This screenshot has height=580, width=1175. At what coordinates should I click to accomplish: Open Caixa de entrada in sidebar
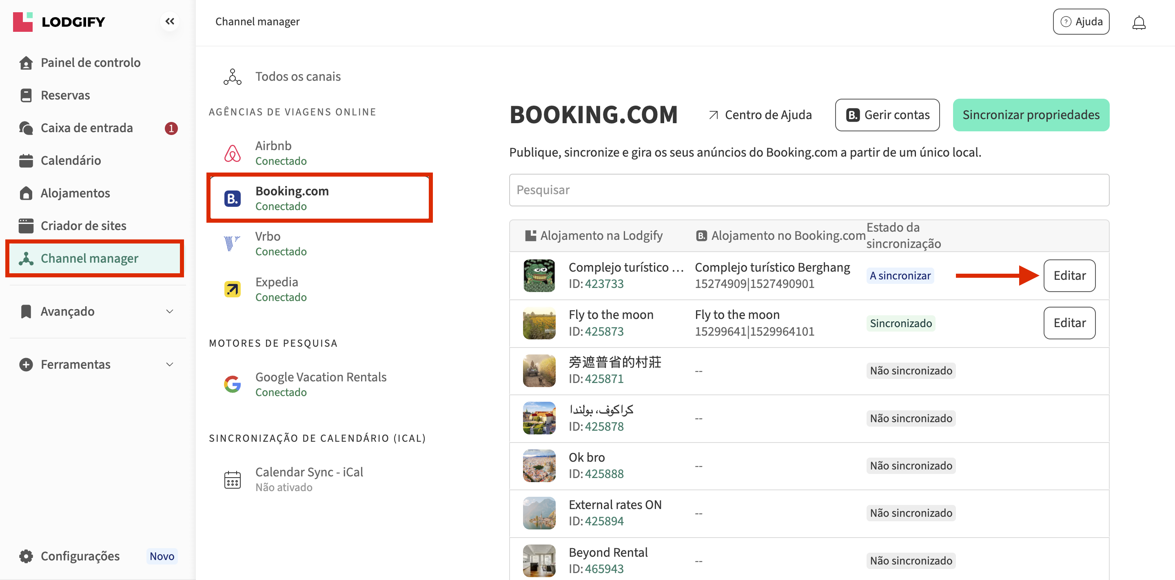click(86, 128)
